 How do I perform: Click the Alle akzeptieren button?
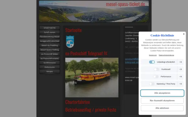click(162, 93)
